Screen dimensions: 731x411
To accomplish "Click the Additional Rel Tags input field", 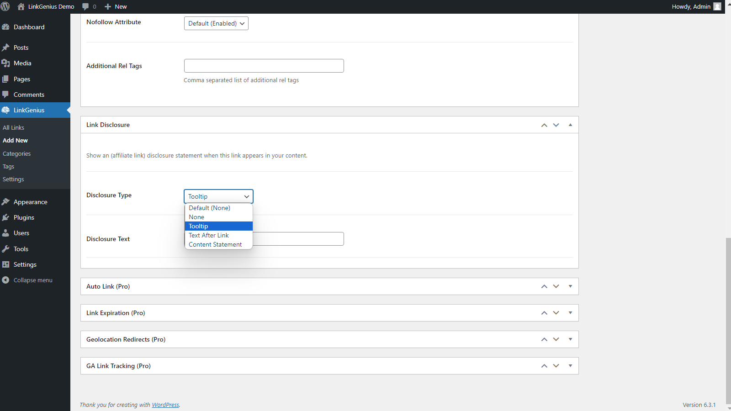I will click(x=264, y=66).
